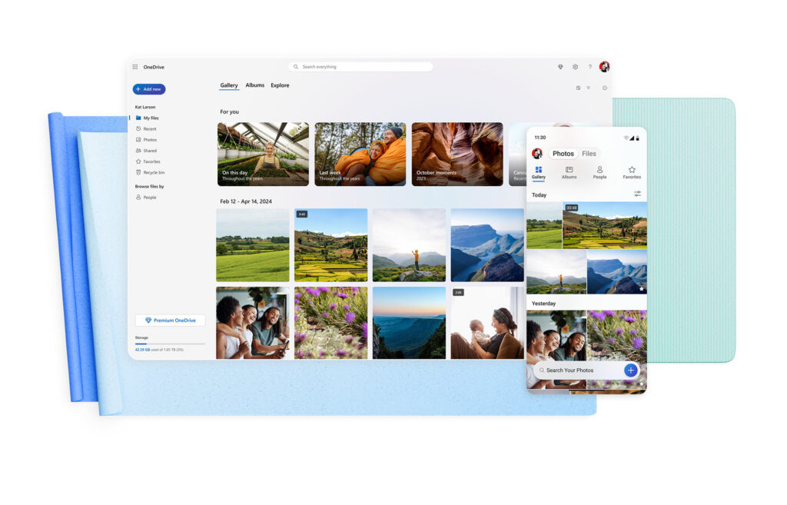Open the Last week memory card
787x505 pixels.
(360, 154)
